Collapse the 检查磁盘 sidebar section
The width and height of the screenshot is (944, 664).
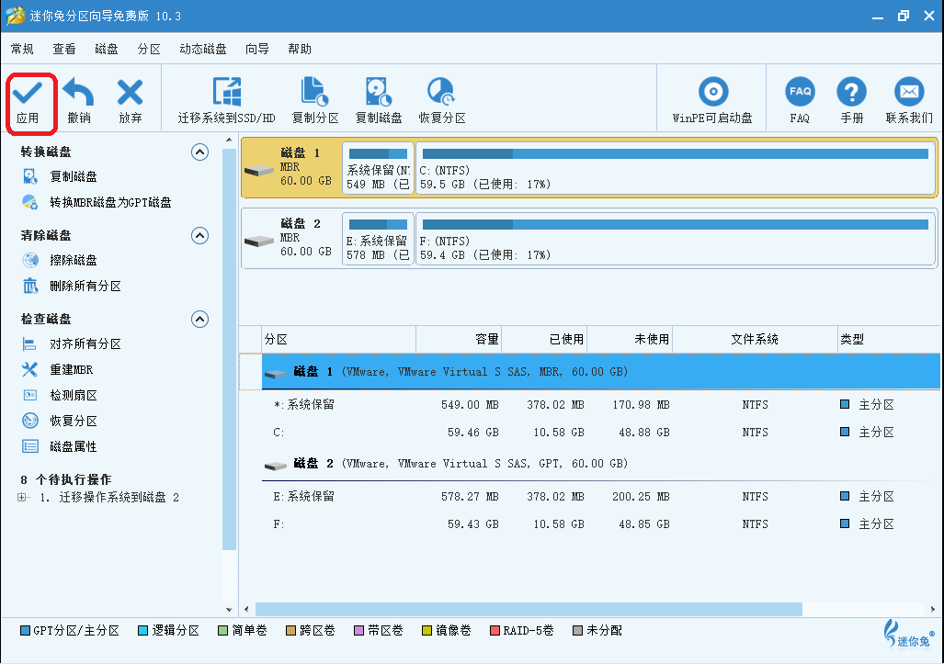[x=199, y=319]
